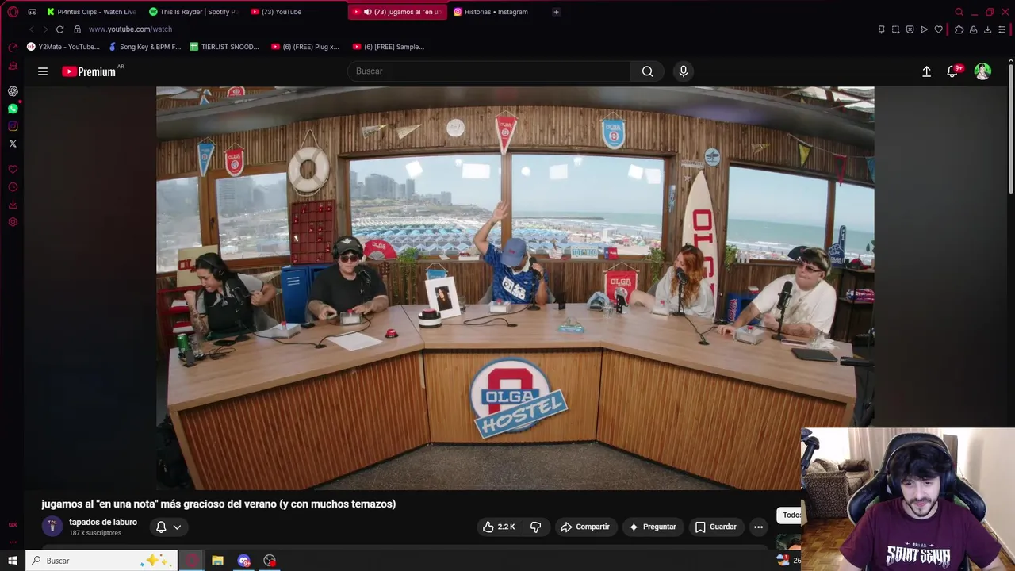Viewport: 1015px width, 571px height.
Task: Expand channel notification settings chevron
Action: click(x=177, y=527)
